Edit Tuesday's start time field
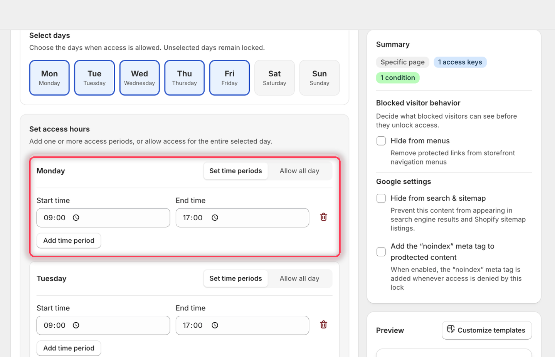The height and width of the screenshot is (357, 555). pos(103,325)
